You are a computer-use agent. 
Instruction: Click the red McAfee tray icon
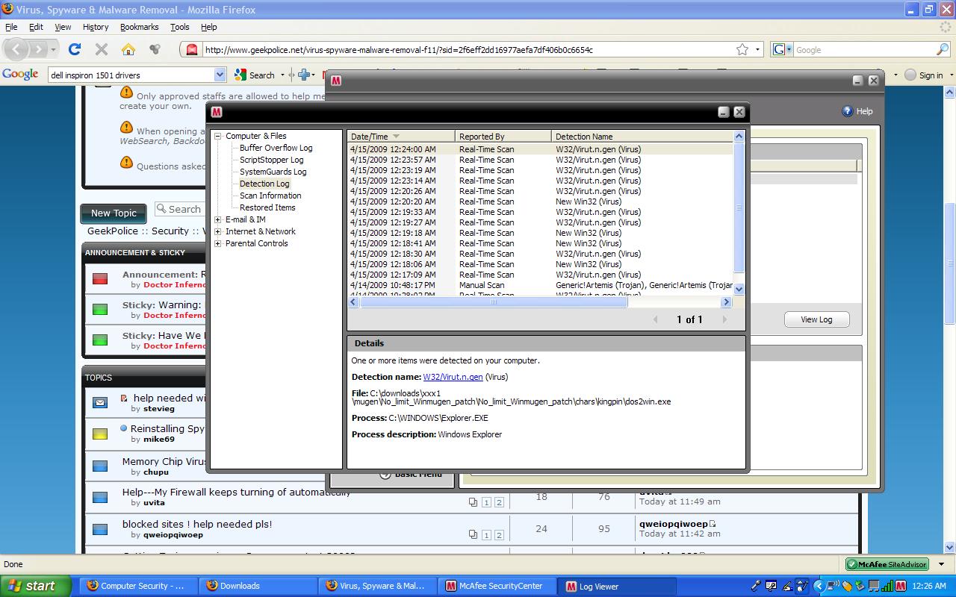(x=901, y=587)
